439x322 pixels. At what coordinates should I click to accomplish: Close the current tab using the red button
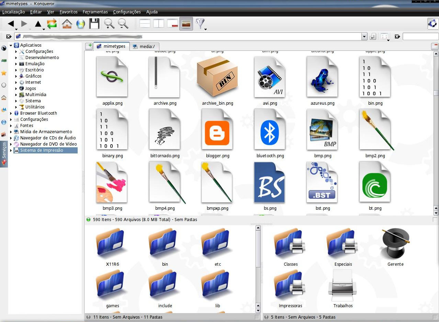pyautogui.click(x=435, y=46)
